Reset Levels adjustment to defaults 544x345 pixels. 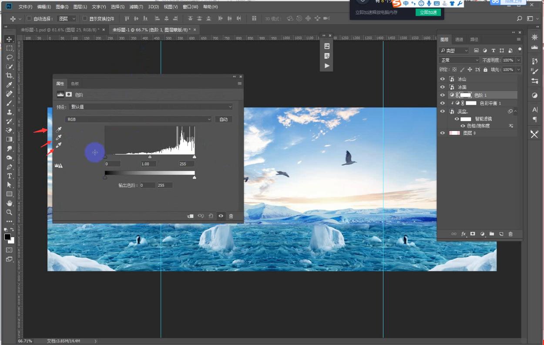pos(211,216)
